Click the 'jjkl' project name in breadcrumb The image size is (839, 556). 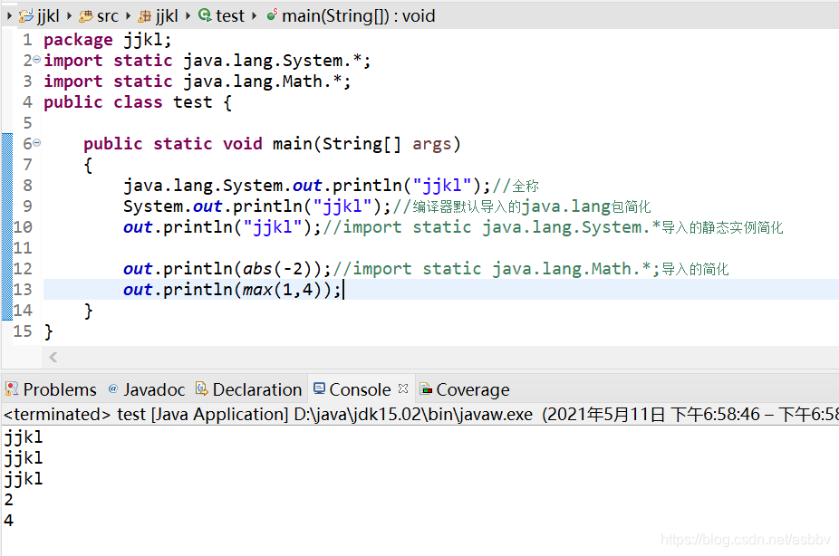point(48,16)
